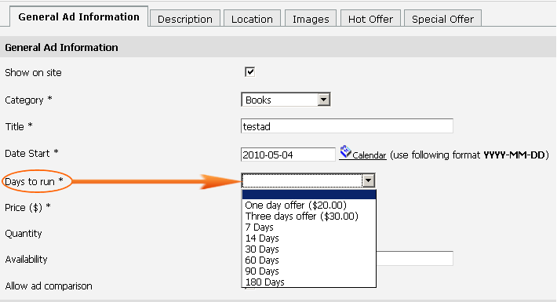Select the blank highlighted dropdown option

click(x=308, y=195)
